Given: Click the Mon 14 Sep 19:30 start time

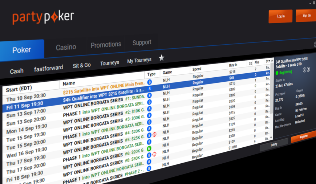Looking at the screenshot, I should 27,129.
